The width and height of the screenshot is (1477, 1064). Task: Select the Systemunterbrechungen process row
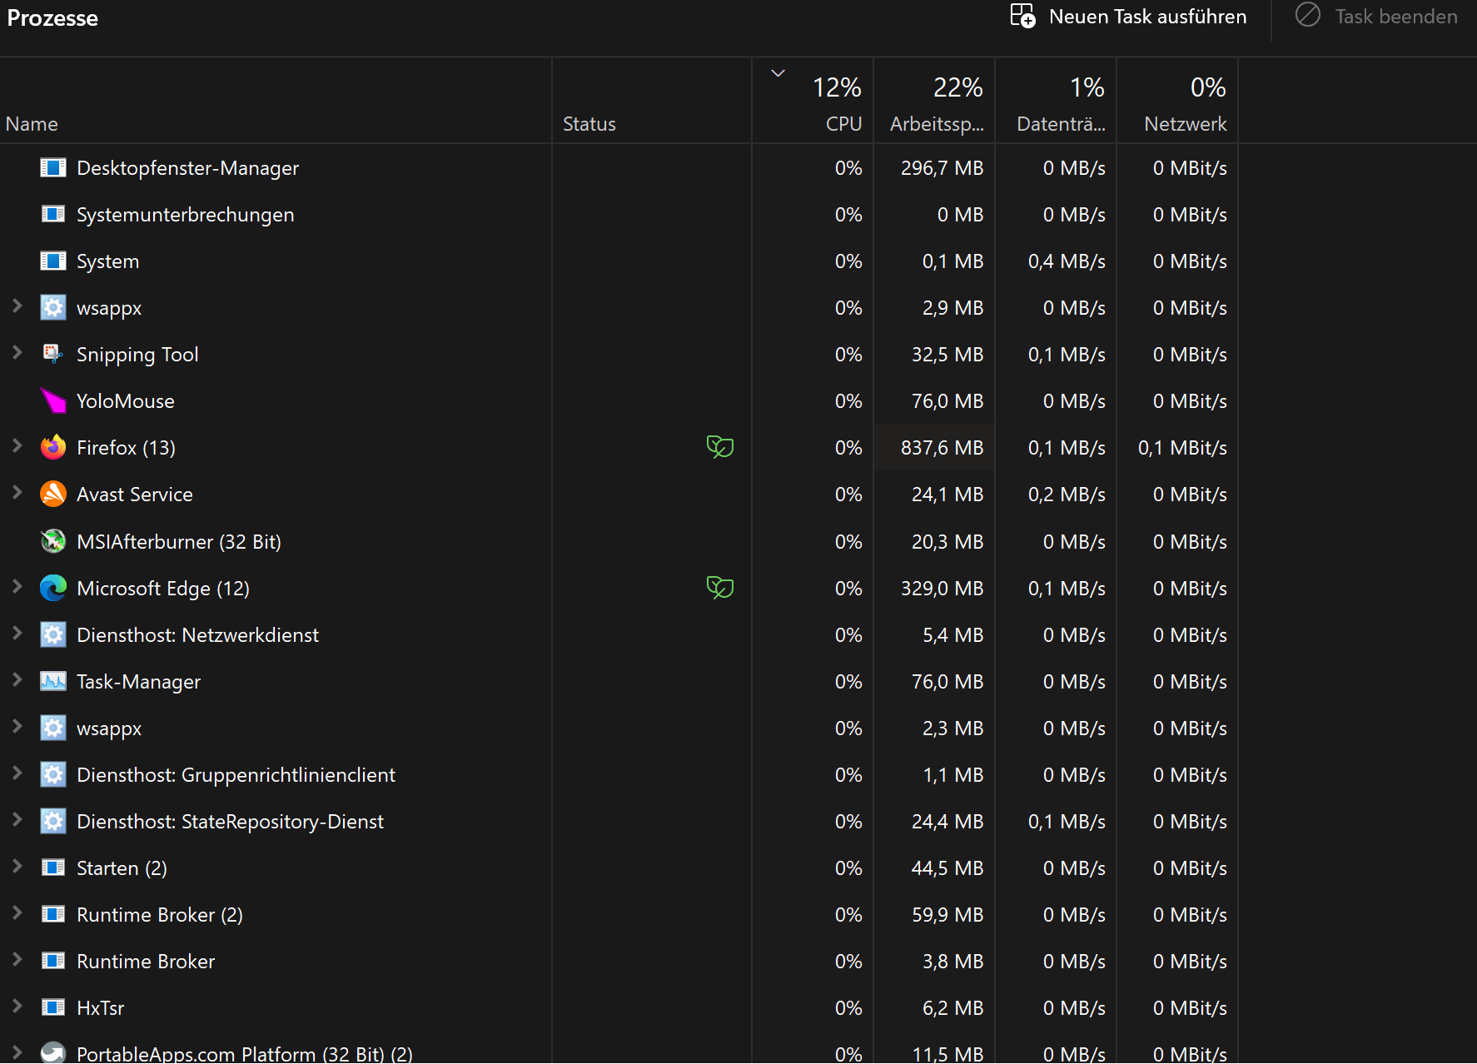[185, 214]
